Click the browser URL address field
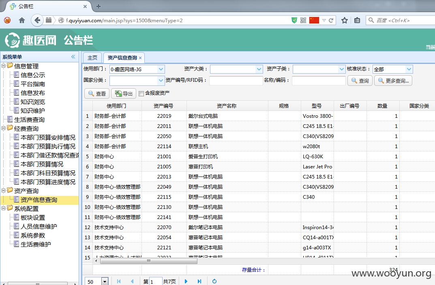The image size is (435, 285). (x=178, y=20)
